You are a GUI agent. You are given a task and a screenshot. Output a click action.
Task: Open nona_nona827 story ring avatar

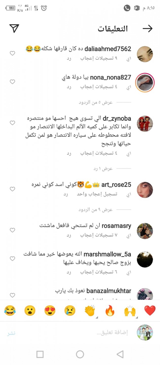click(x=145, y=82)
